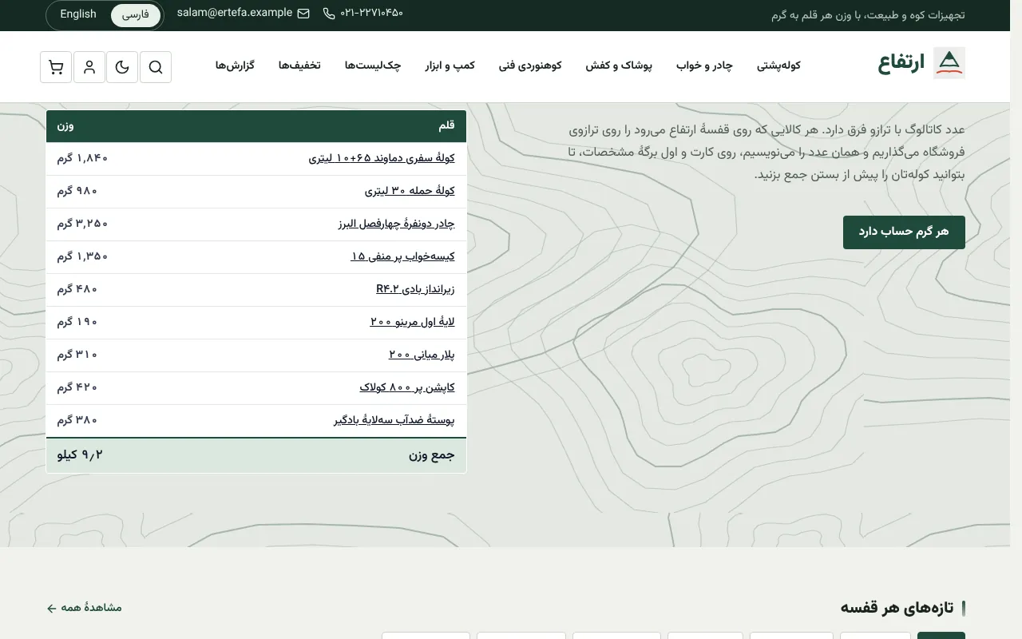Click the هر گرم حساب دارد button

[904, 232]
